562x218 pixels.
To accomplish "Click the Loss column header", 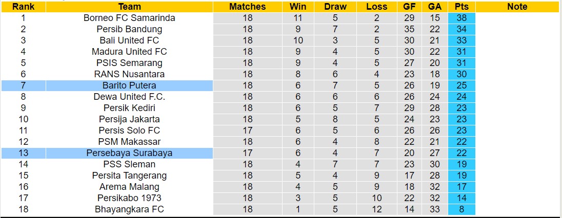I will [x=377, y=7].
